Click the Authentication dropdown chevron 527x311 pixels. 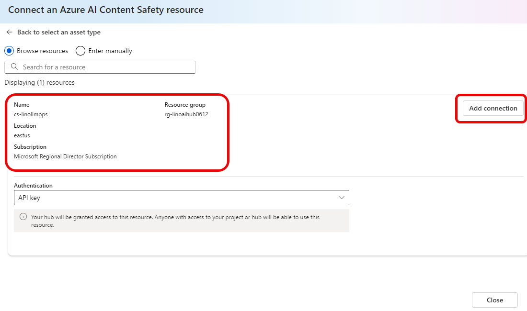pyautogui.click(x=342, y=197)
